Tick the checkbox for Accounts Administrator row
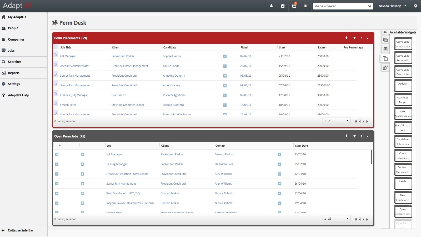Screen dimensions: 421x237 pos(55,65)
